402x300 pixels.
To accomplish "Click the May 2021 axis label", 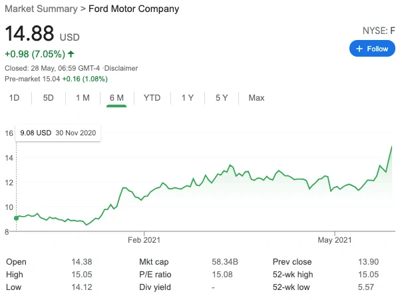I will [335, 240].
